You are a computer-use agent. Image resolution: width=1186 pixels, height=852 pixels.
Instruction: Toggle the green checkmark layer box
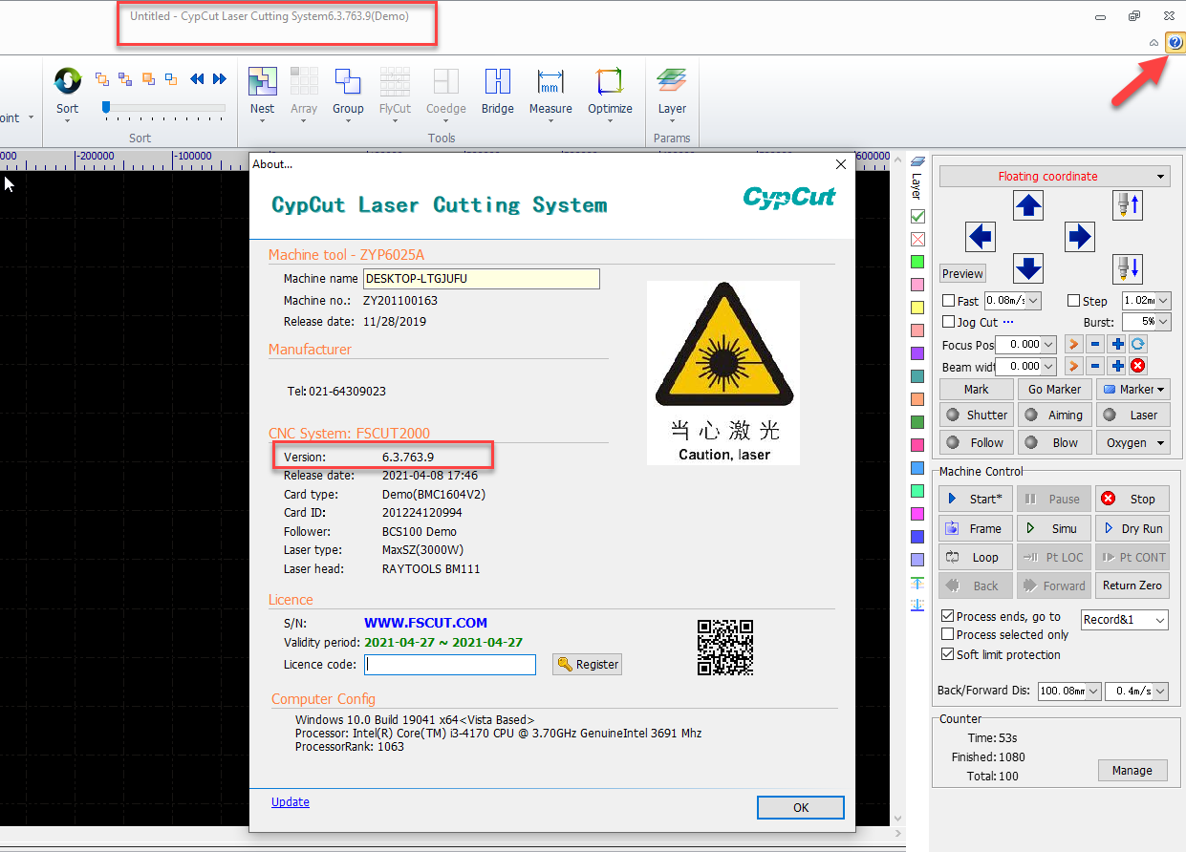(x=917, y=217)
